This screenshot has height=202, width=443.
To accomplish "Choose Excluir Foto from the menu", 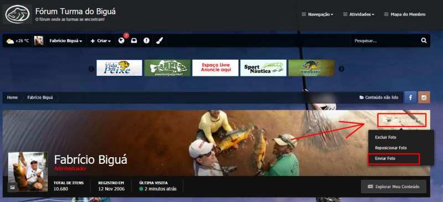I will [x=385, y=137].
